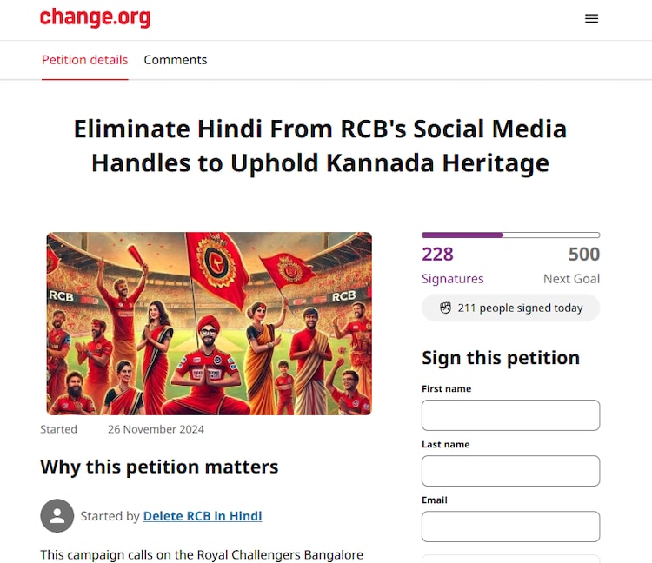Click the petition title about Kannada heritage

pyautogui.click(x=320, y=146)
